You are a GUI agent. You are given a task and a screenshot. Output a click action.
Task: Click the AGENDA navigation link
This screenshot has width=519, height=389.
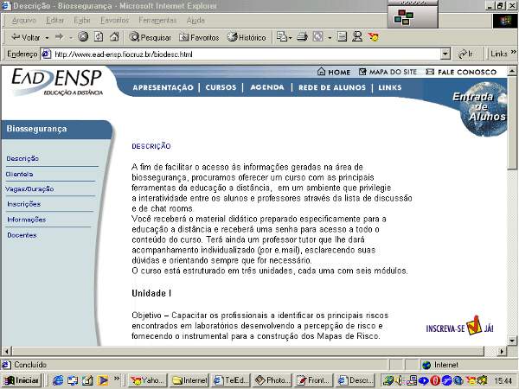pos(267,87)
